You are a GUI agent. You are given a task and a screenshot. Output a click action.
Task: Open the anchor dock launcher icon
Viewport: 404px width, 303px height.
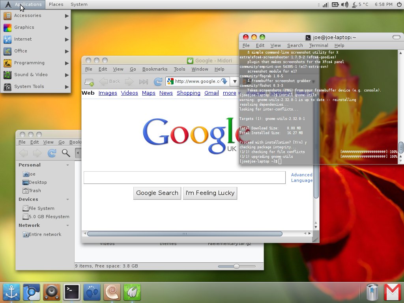coord(11,292)
